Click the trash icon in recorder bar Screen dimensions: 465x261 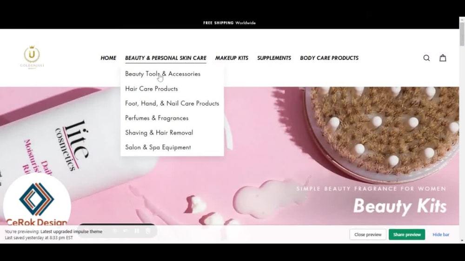[x=148, y=231]
